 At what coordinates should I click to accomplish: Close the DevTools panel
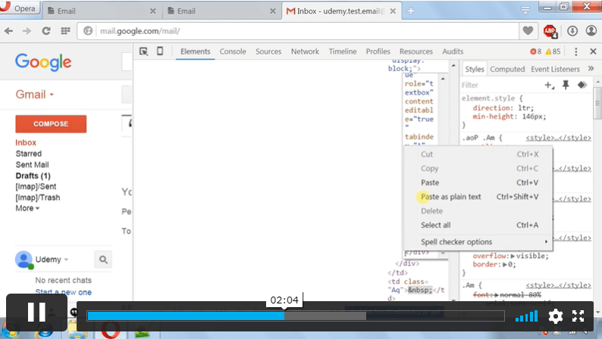coord(593,51)
